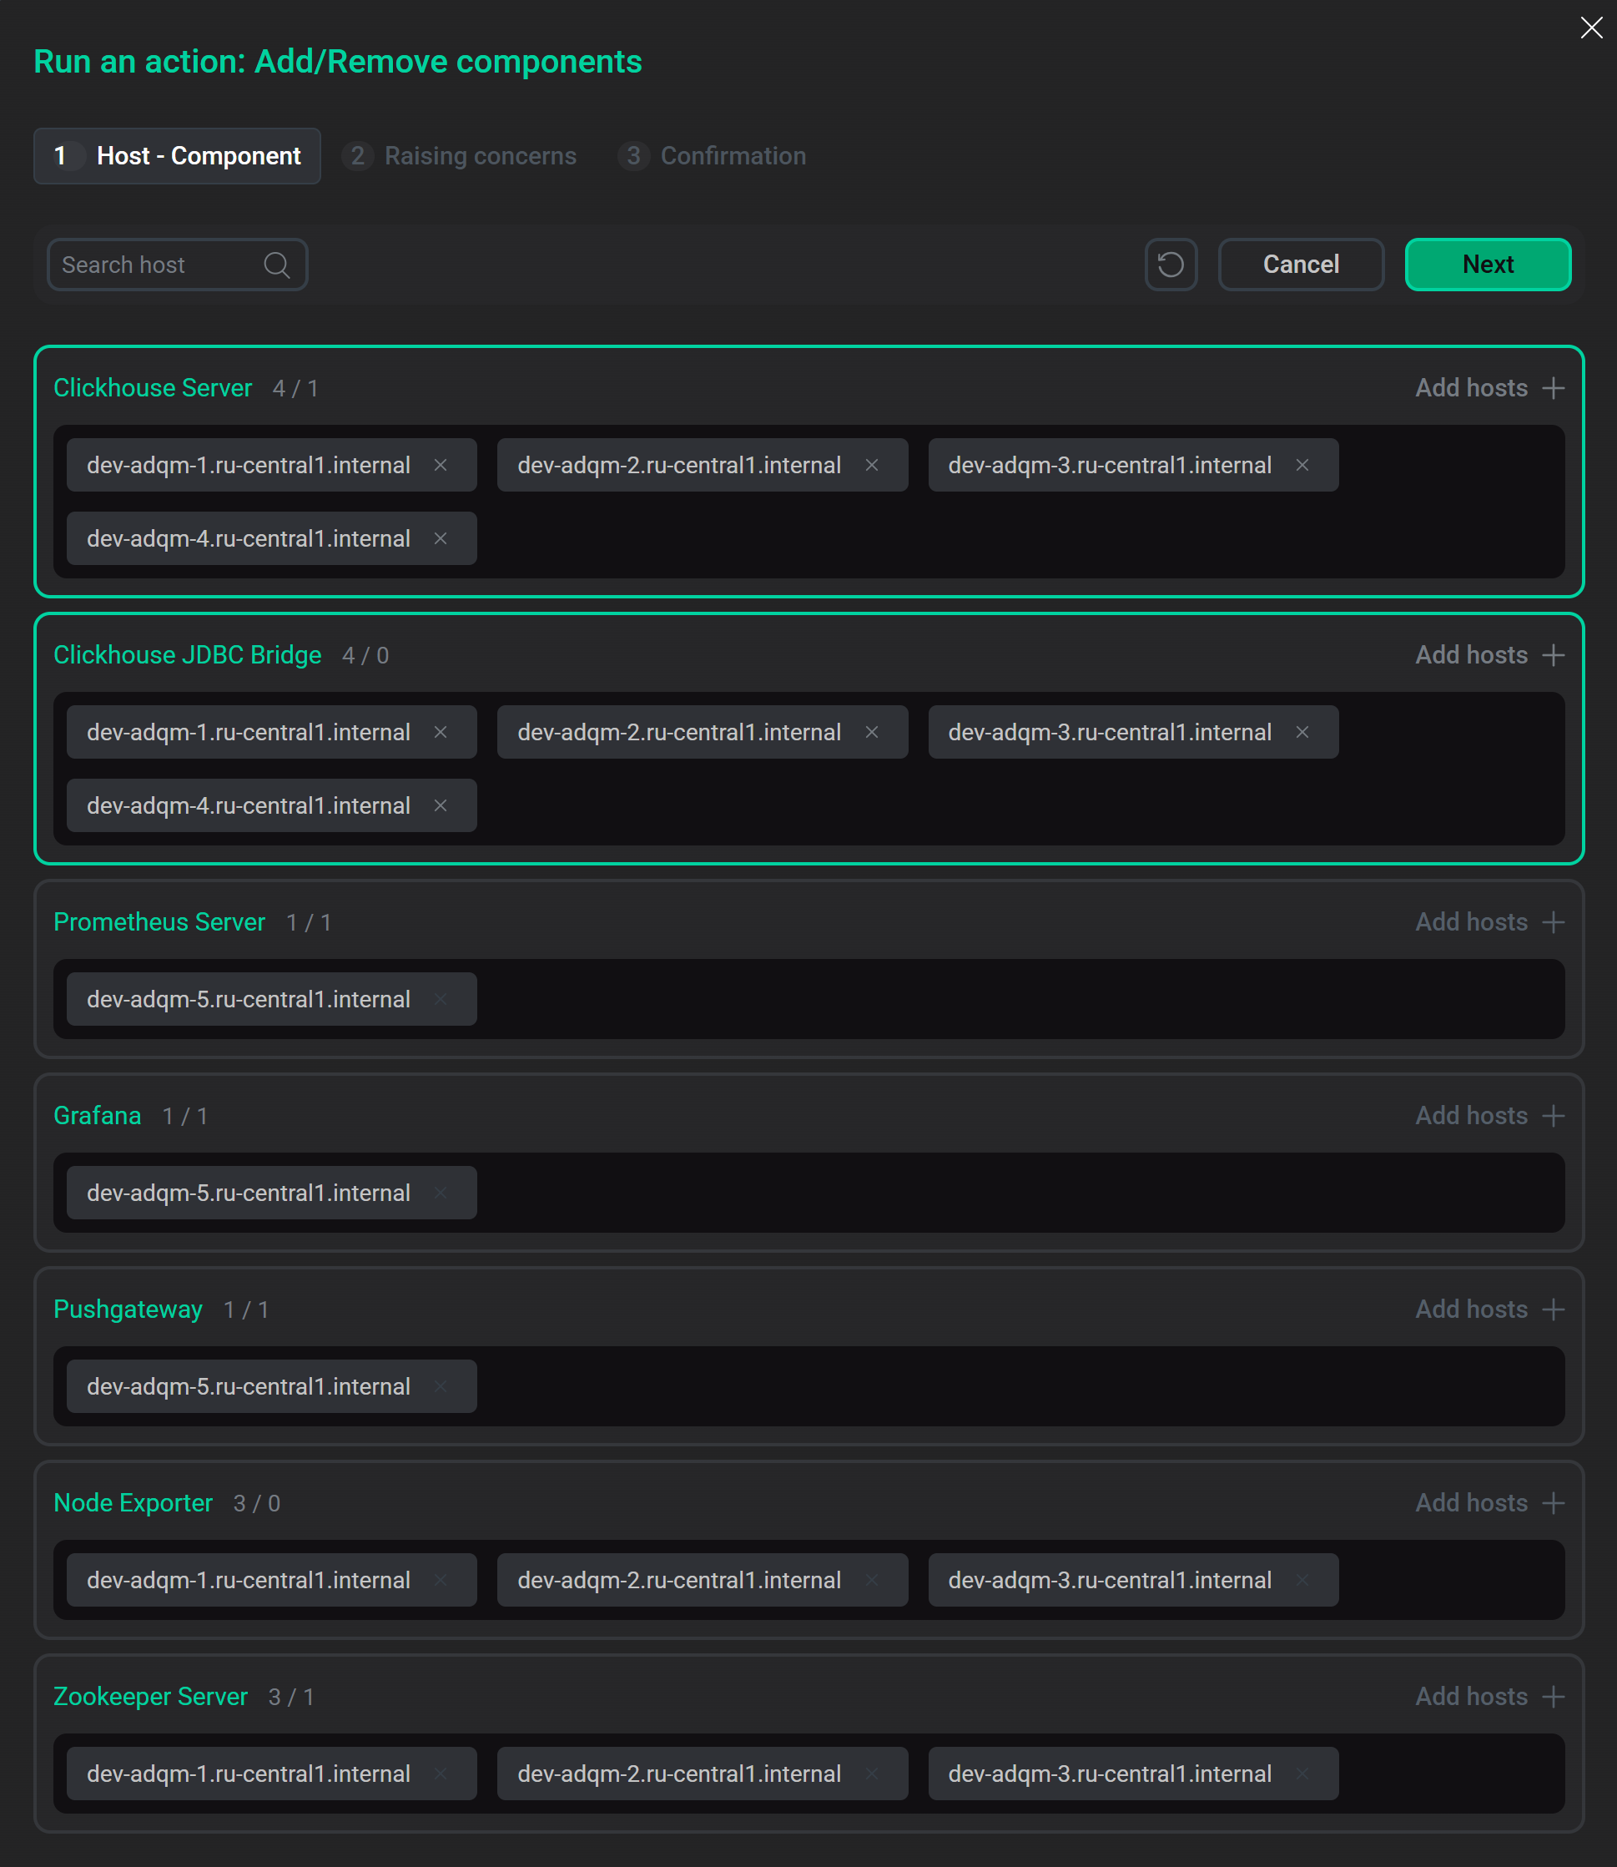Remove dev-adqm-4 from Clickhouse Server
The height and width of the screenshot is (1867, 1617).
coord(441,538)
